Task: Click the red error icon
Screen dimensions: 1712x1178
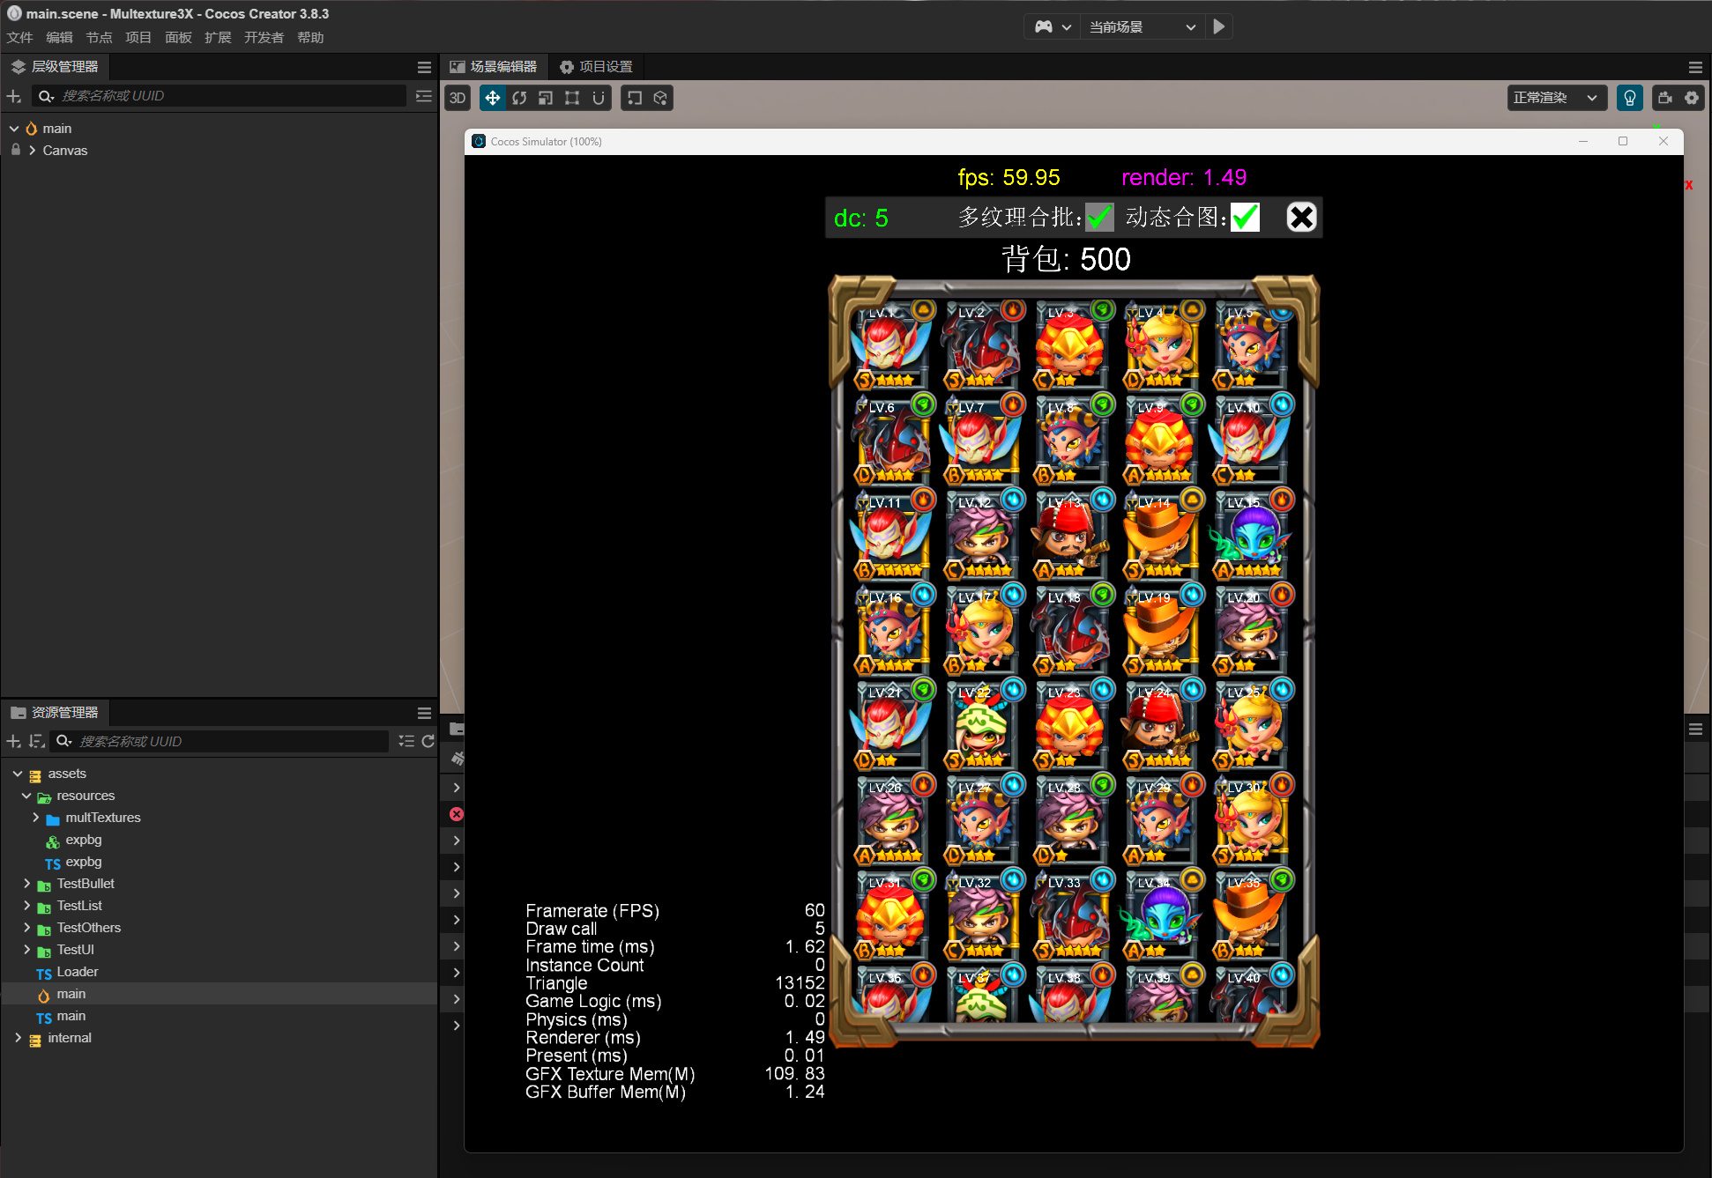Action: click(457, 814)
